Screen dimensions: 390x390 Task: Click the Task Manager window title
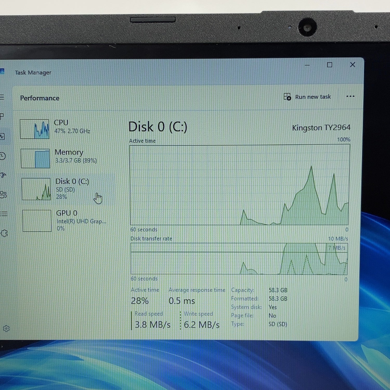pyautogui.click(x=33, y=73)
